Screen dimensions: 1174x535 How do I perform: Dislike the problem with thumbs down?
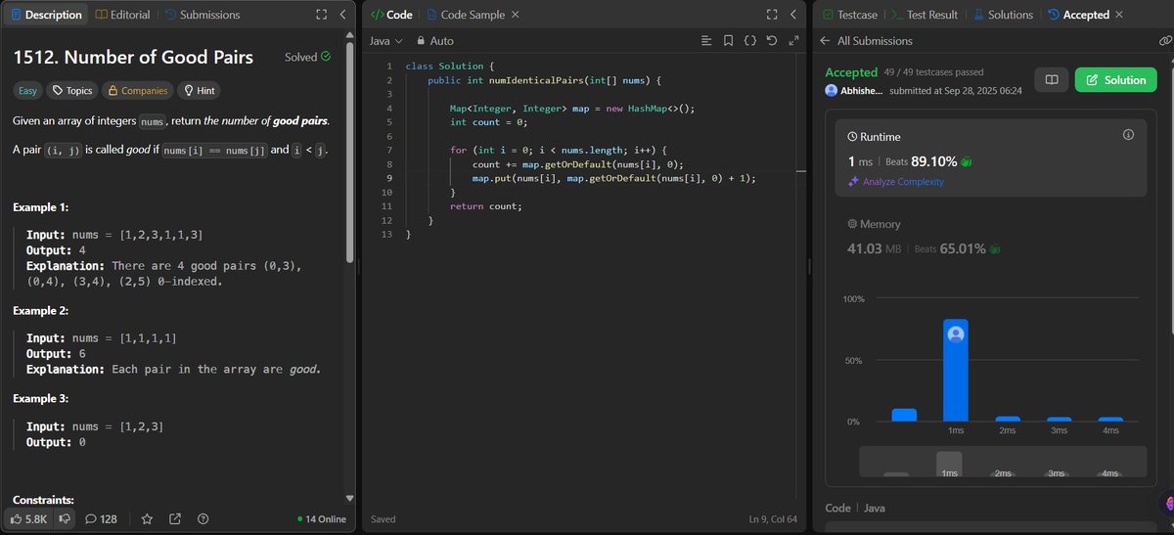coord(66,518)
